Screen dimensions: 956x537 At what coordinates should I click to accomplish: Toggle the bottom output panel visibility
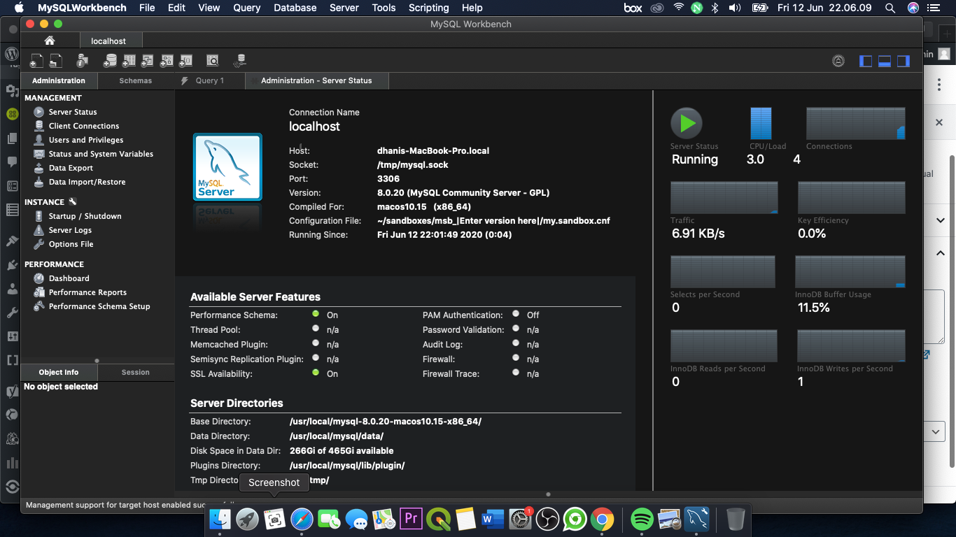[885, 61]
